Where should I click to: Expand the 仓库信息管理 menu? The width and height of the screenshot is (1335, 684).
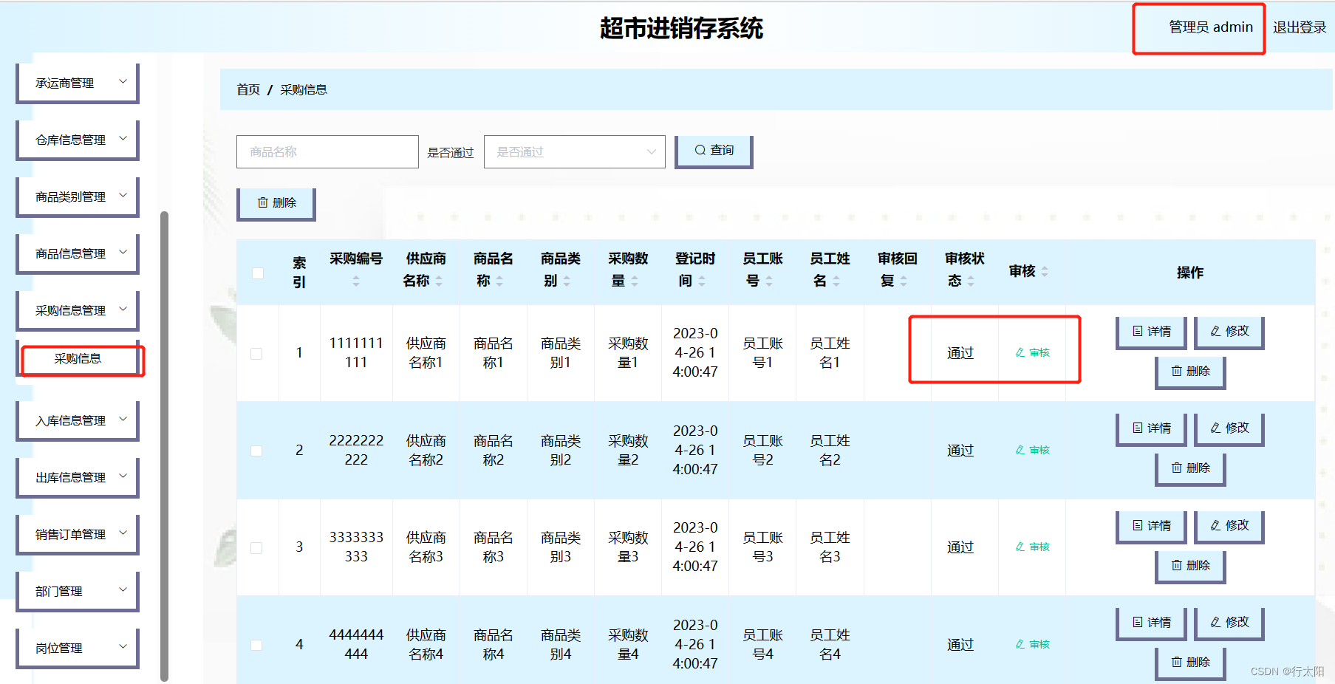tap(78, 140)
